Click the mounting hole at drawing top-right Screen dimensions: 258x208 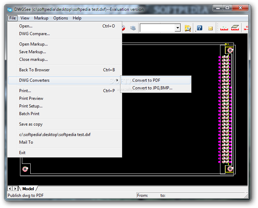point(230,50)
